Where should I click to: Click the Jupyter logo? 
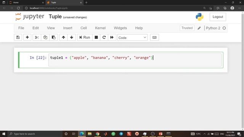pyautogui.click(x=30, y=17)
